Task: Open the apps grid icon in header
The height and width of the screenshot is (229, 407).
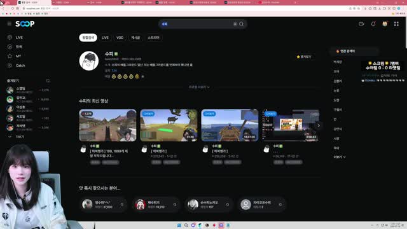Action: (396, 24)
